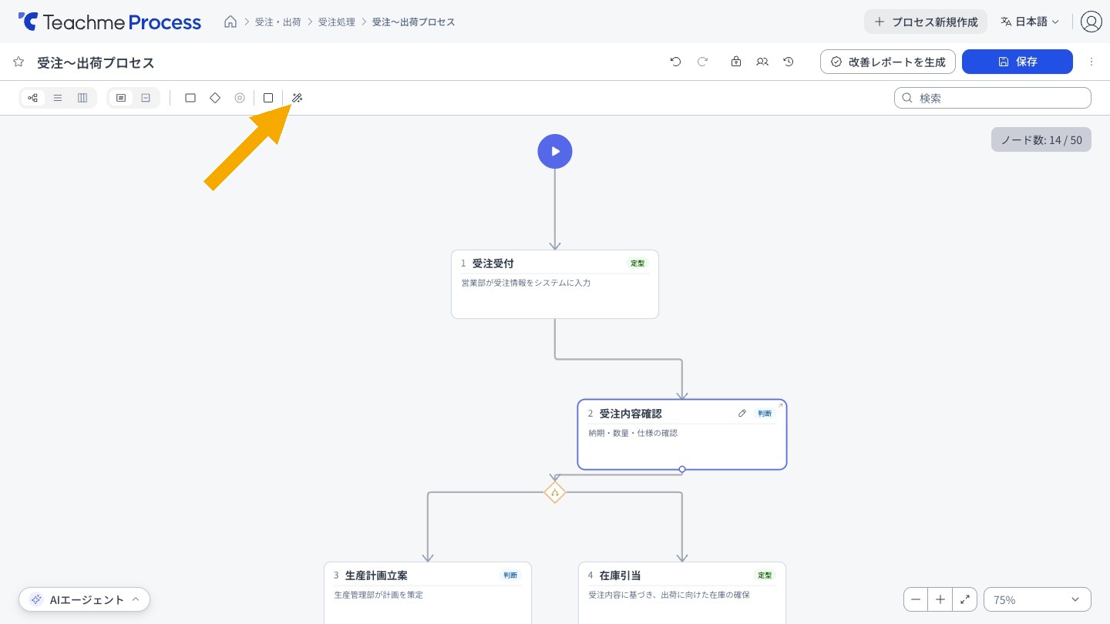Click the 判断 tag on 受注内容確認
This screenshot has height=624, width=1110.
pos(765,414)
